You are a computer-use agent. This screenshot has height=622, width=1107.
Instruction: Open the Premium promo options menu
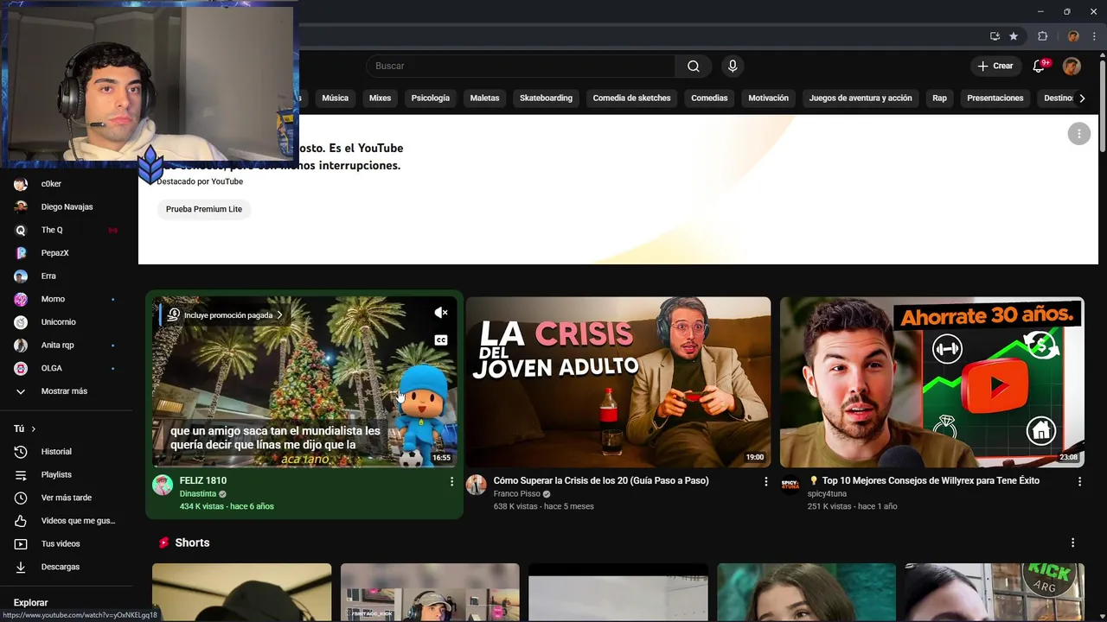pos(1078,134)
